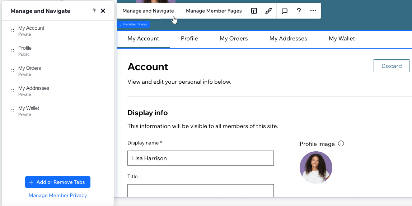
Task: Switch to the Manage Member Pages tab
Action: click(x=213, y=11)
